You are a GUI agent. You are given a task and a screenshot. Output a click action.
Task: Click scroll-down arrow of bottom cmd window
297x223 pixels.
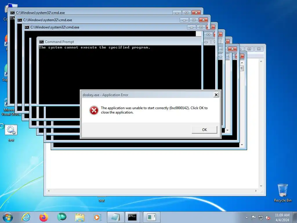click(x=242, y=145)
